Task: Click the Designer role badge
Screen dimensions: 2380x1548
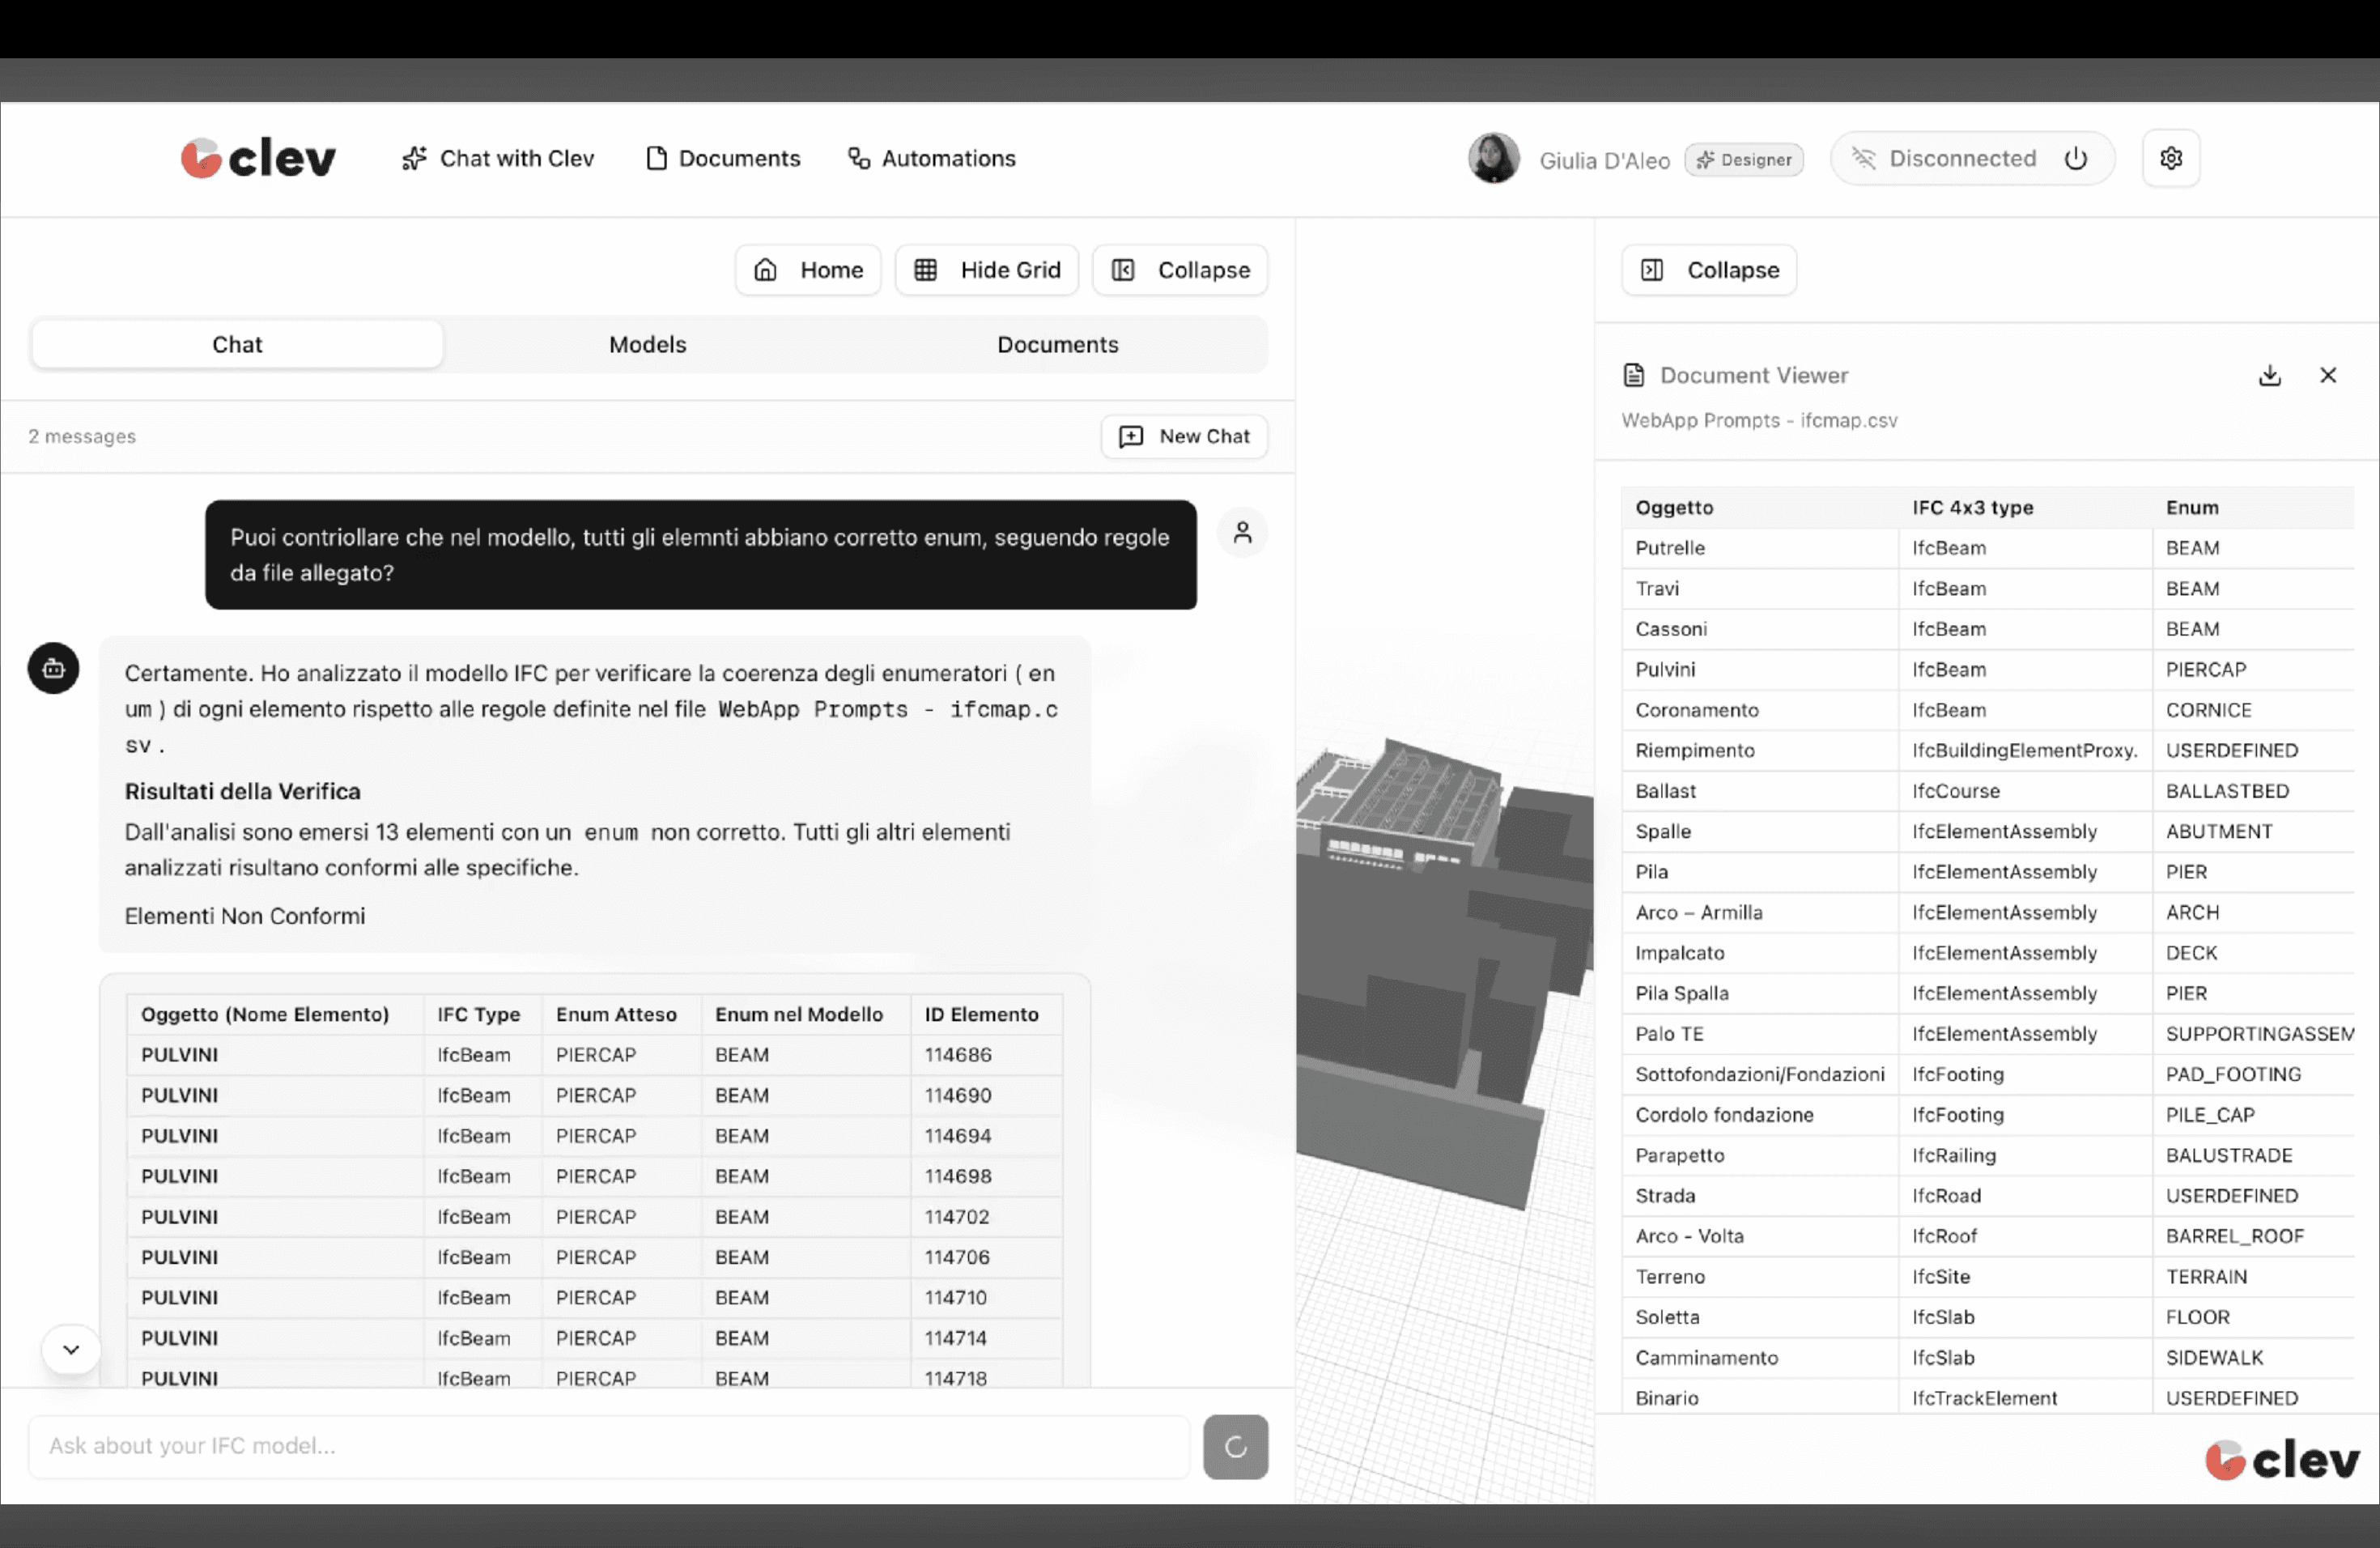Action: click(x=1743, y=160)
